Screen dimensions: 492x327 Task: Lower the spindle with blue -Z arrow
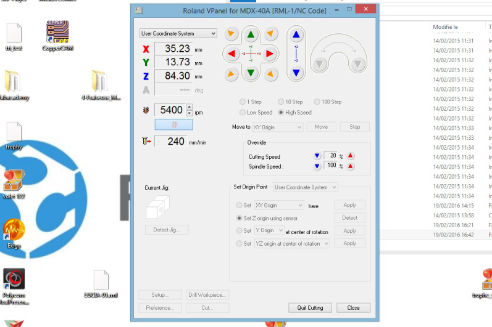pyautogui.click(x=296, y=73)
